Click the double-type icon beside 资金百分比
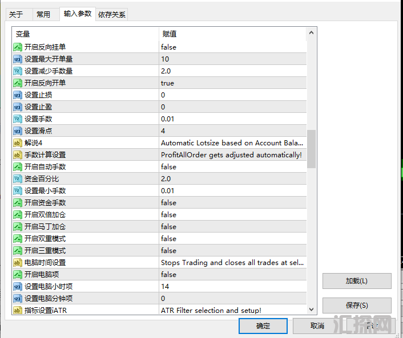Viewport: 403px width, 338px height. click(x=18, y=178)
